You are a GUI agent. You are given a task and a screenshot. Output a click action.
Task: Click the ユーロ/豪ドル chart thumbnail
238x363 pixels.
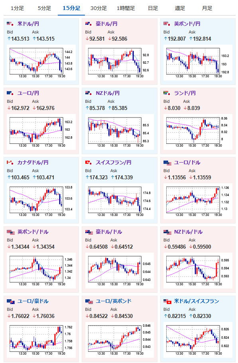click(41, 340)
